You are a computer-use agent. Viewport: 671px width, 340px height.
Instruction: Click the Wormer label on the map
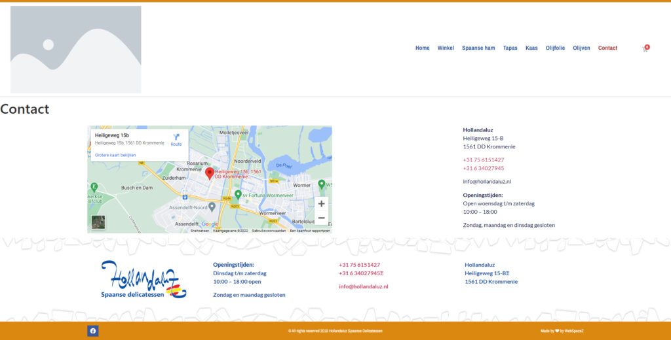click(301, 186)
